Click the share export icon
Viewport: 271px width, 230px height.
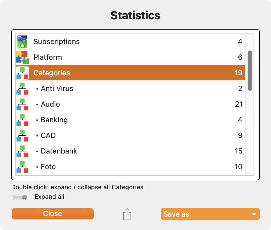click(x=127, y=214)
